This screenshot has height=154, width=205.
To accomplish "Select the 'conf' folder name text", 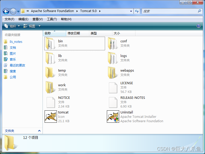I will click(x=124, y=41).
